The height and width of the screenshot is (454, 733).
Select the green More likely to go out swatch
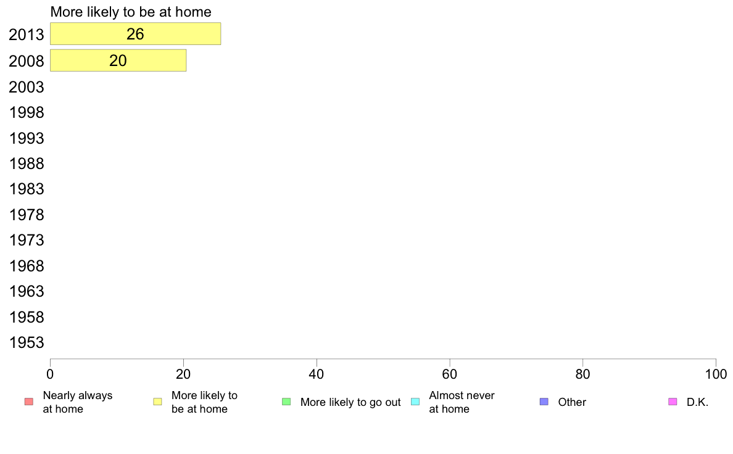point(286,402)
